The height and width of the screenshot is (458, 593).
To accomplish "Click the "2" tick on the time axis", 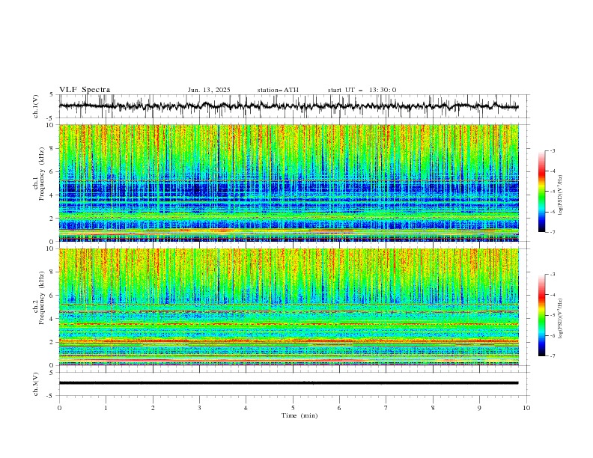I will click(x=153, y=408).
